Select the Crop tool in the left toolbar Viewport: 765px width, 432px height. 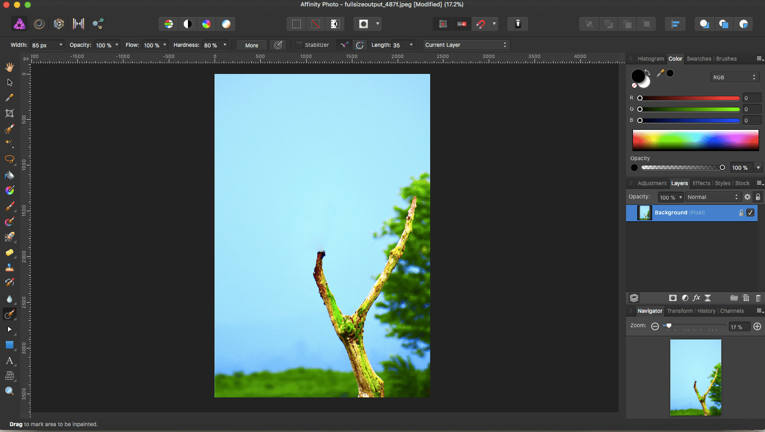(x=9, y=113)
